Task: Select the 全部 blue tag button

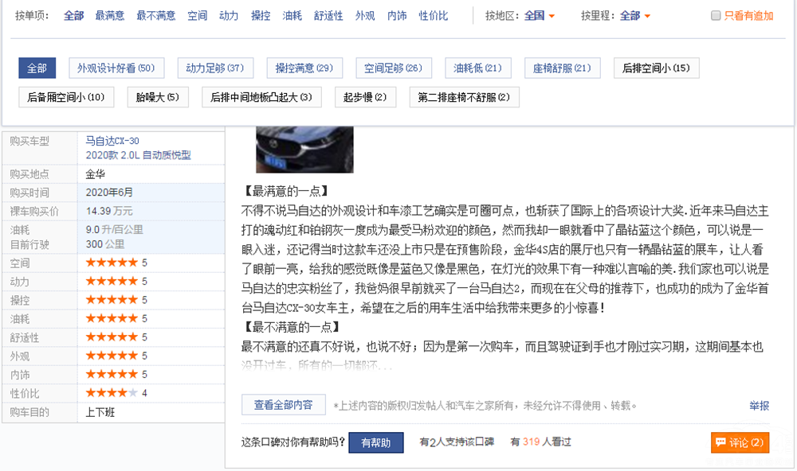Action: (37, 68)
